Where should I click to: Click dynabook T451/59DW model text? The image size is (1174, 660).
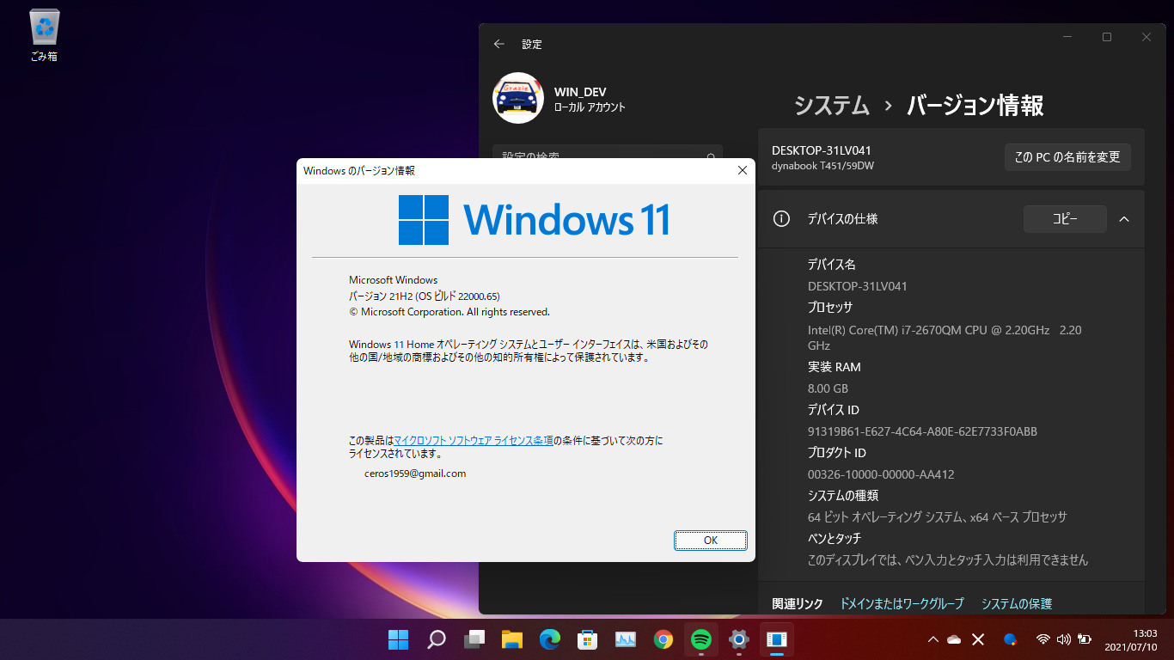click(x=822, y=166)
